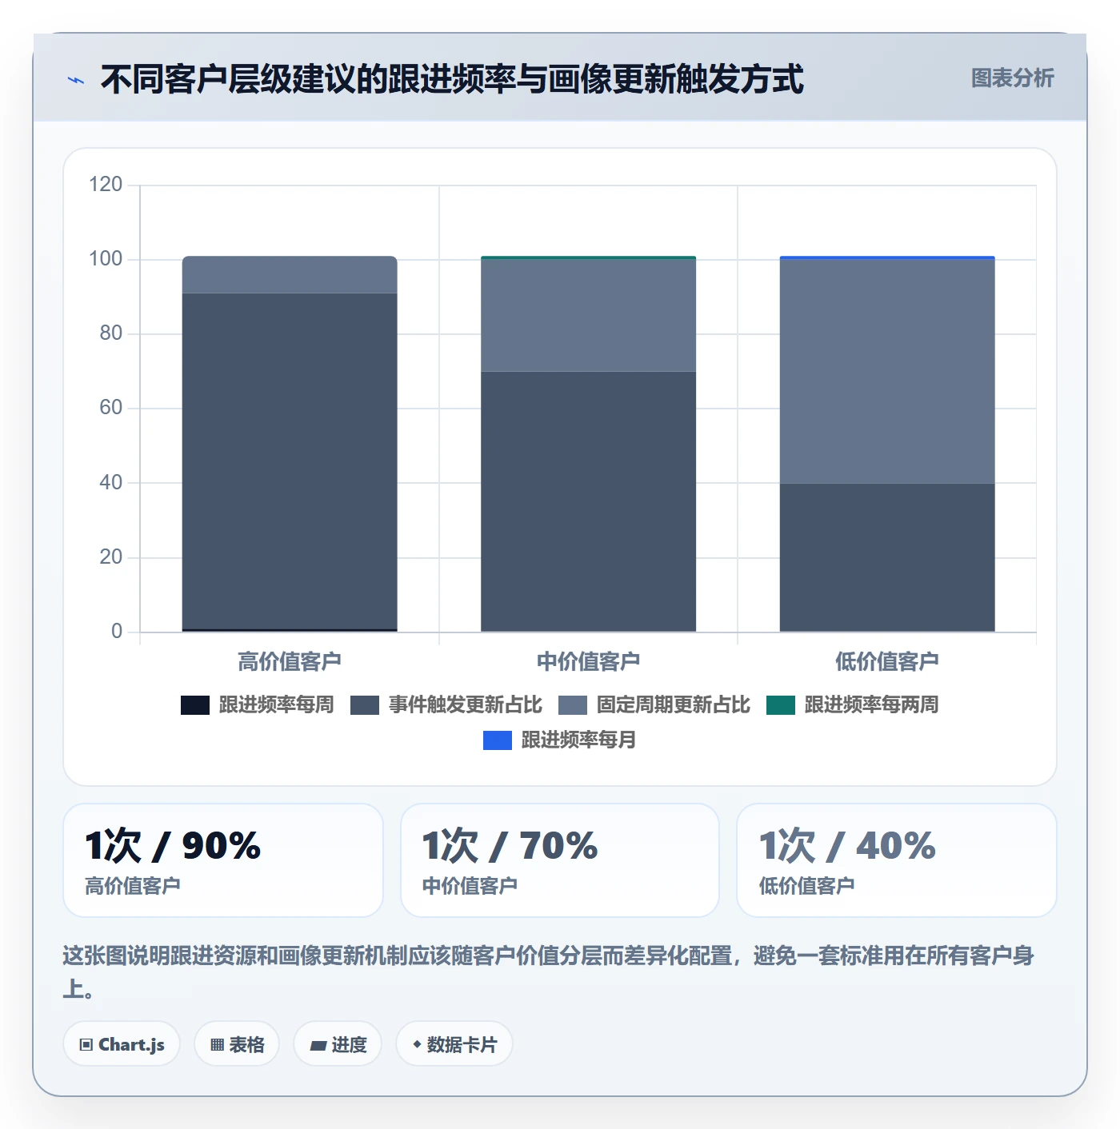The image size is (1120, 1129).
Task: Click the chart title 不同客户层级建议的跟进频率
Action: coord(452,79)
